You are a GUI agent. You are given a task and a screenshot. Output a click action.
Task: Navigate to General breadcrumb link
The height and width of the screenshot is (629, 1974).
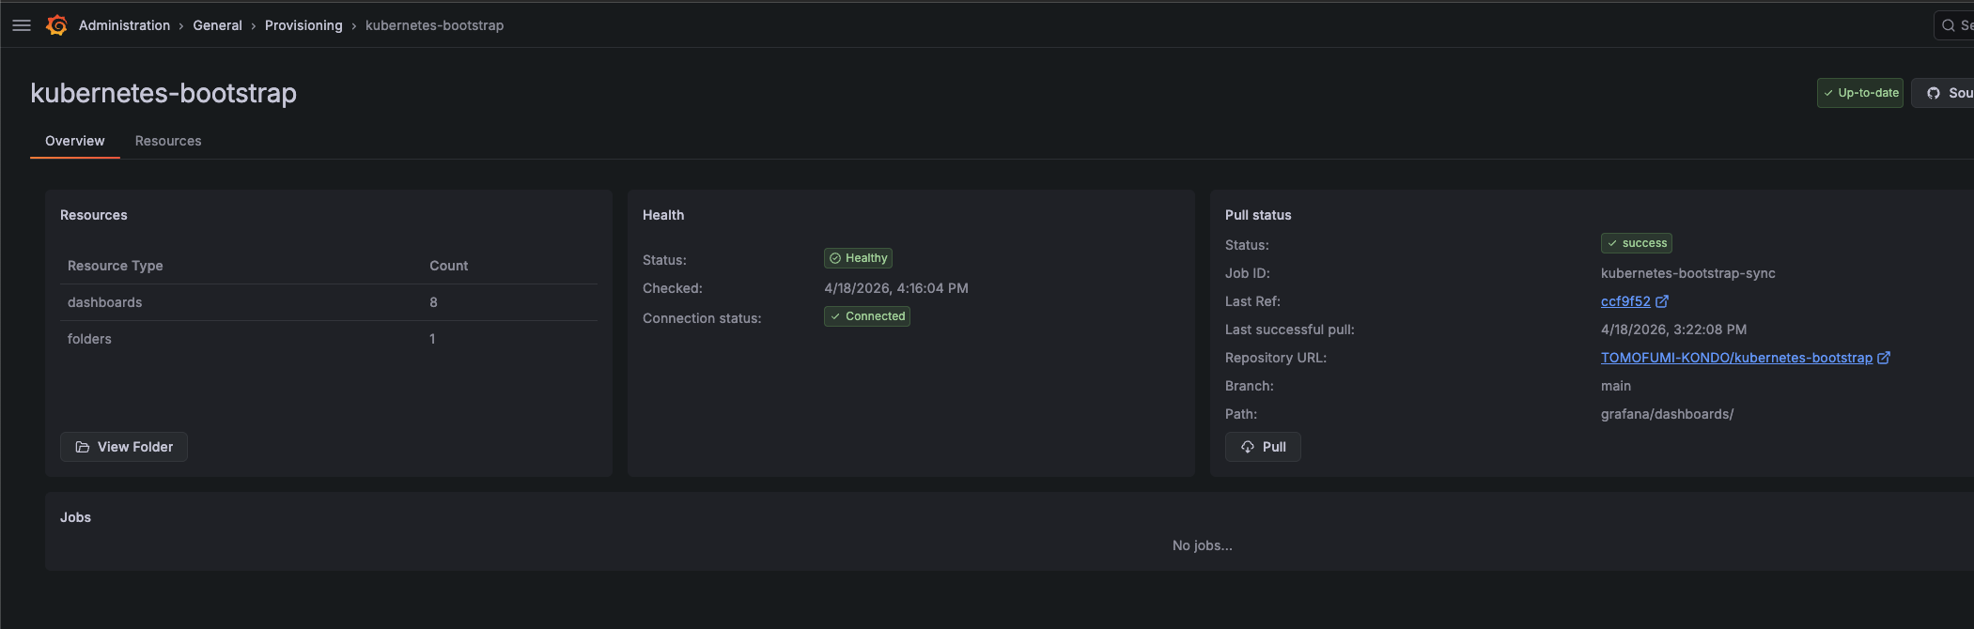click(217, 25)
